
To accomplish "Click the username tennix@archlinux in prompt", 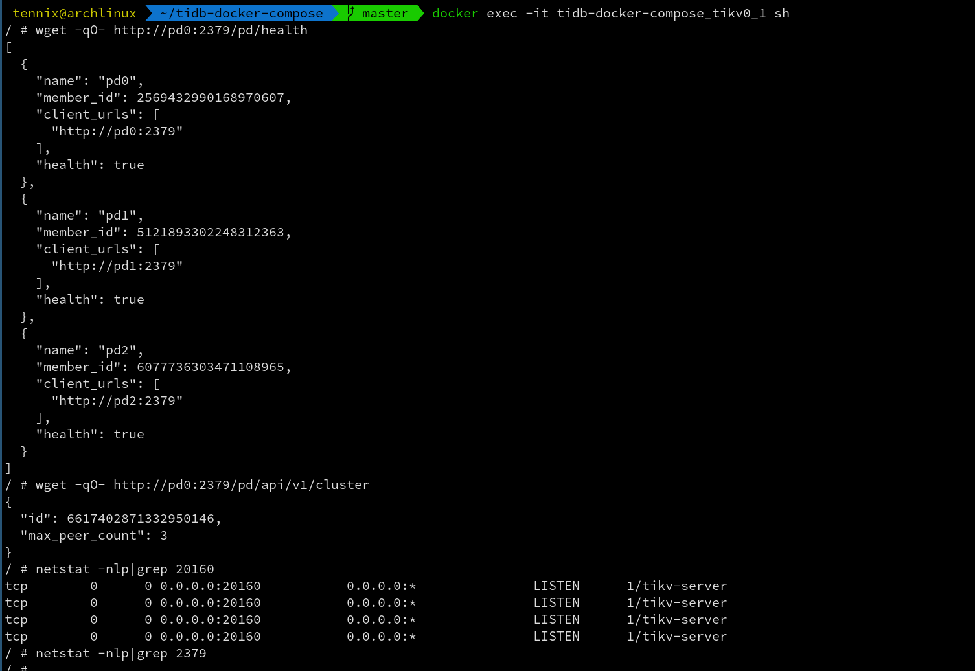I will (x=75, y=13).
